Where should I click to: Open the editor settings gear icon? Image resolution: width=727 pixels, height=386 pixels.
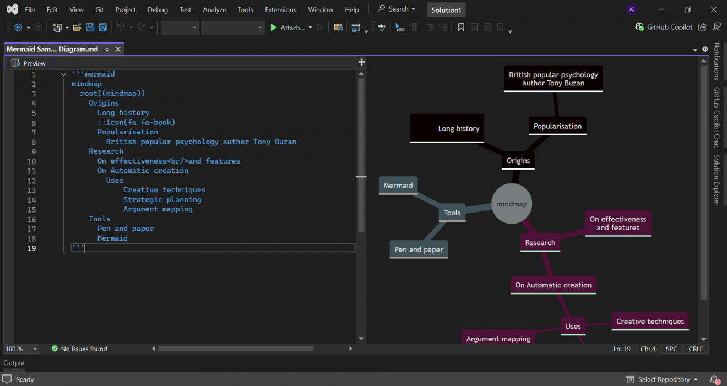(705, 49)
